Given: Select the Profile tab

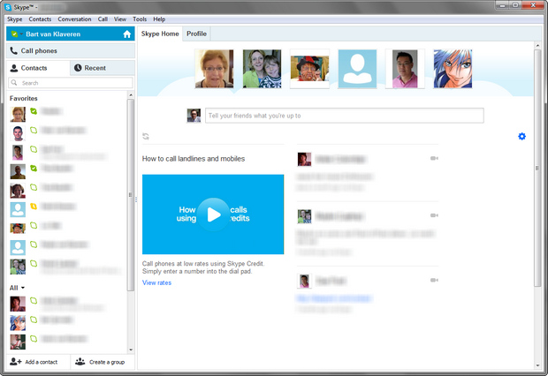Looking at the screenshot, I should point(196,34).
